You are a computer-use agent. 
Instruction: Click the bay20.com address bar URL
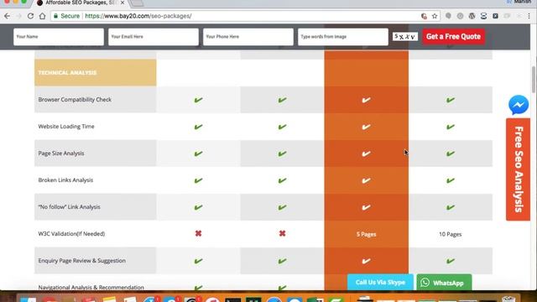(x=138, y=16)
